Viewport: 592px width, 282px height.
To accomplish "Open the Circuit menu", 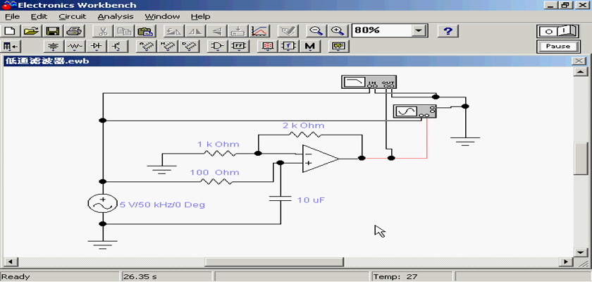I will pos(73,17).
